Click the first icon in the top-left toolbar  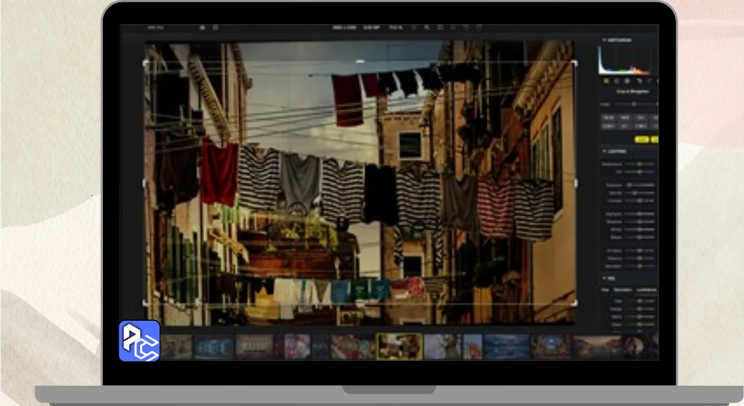coord(202,27)
